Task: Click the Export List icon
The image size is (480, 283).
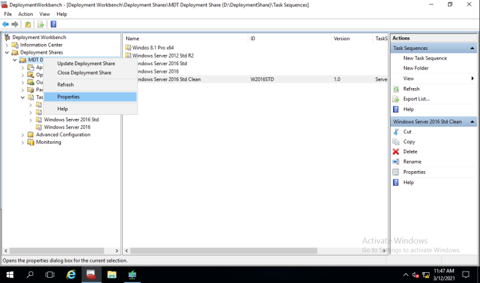Action: point(396,99)
